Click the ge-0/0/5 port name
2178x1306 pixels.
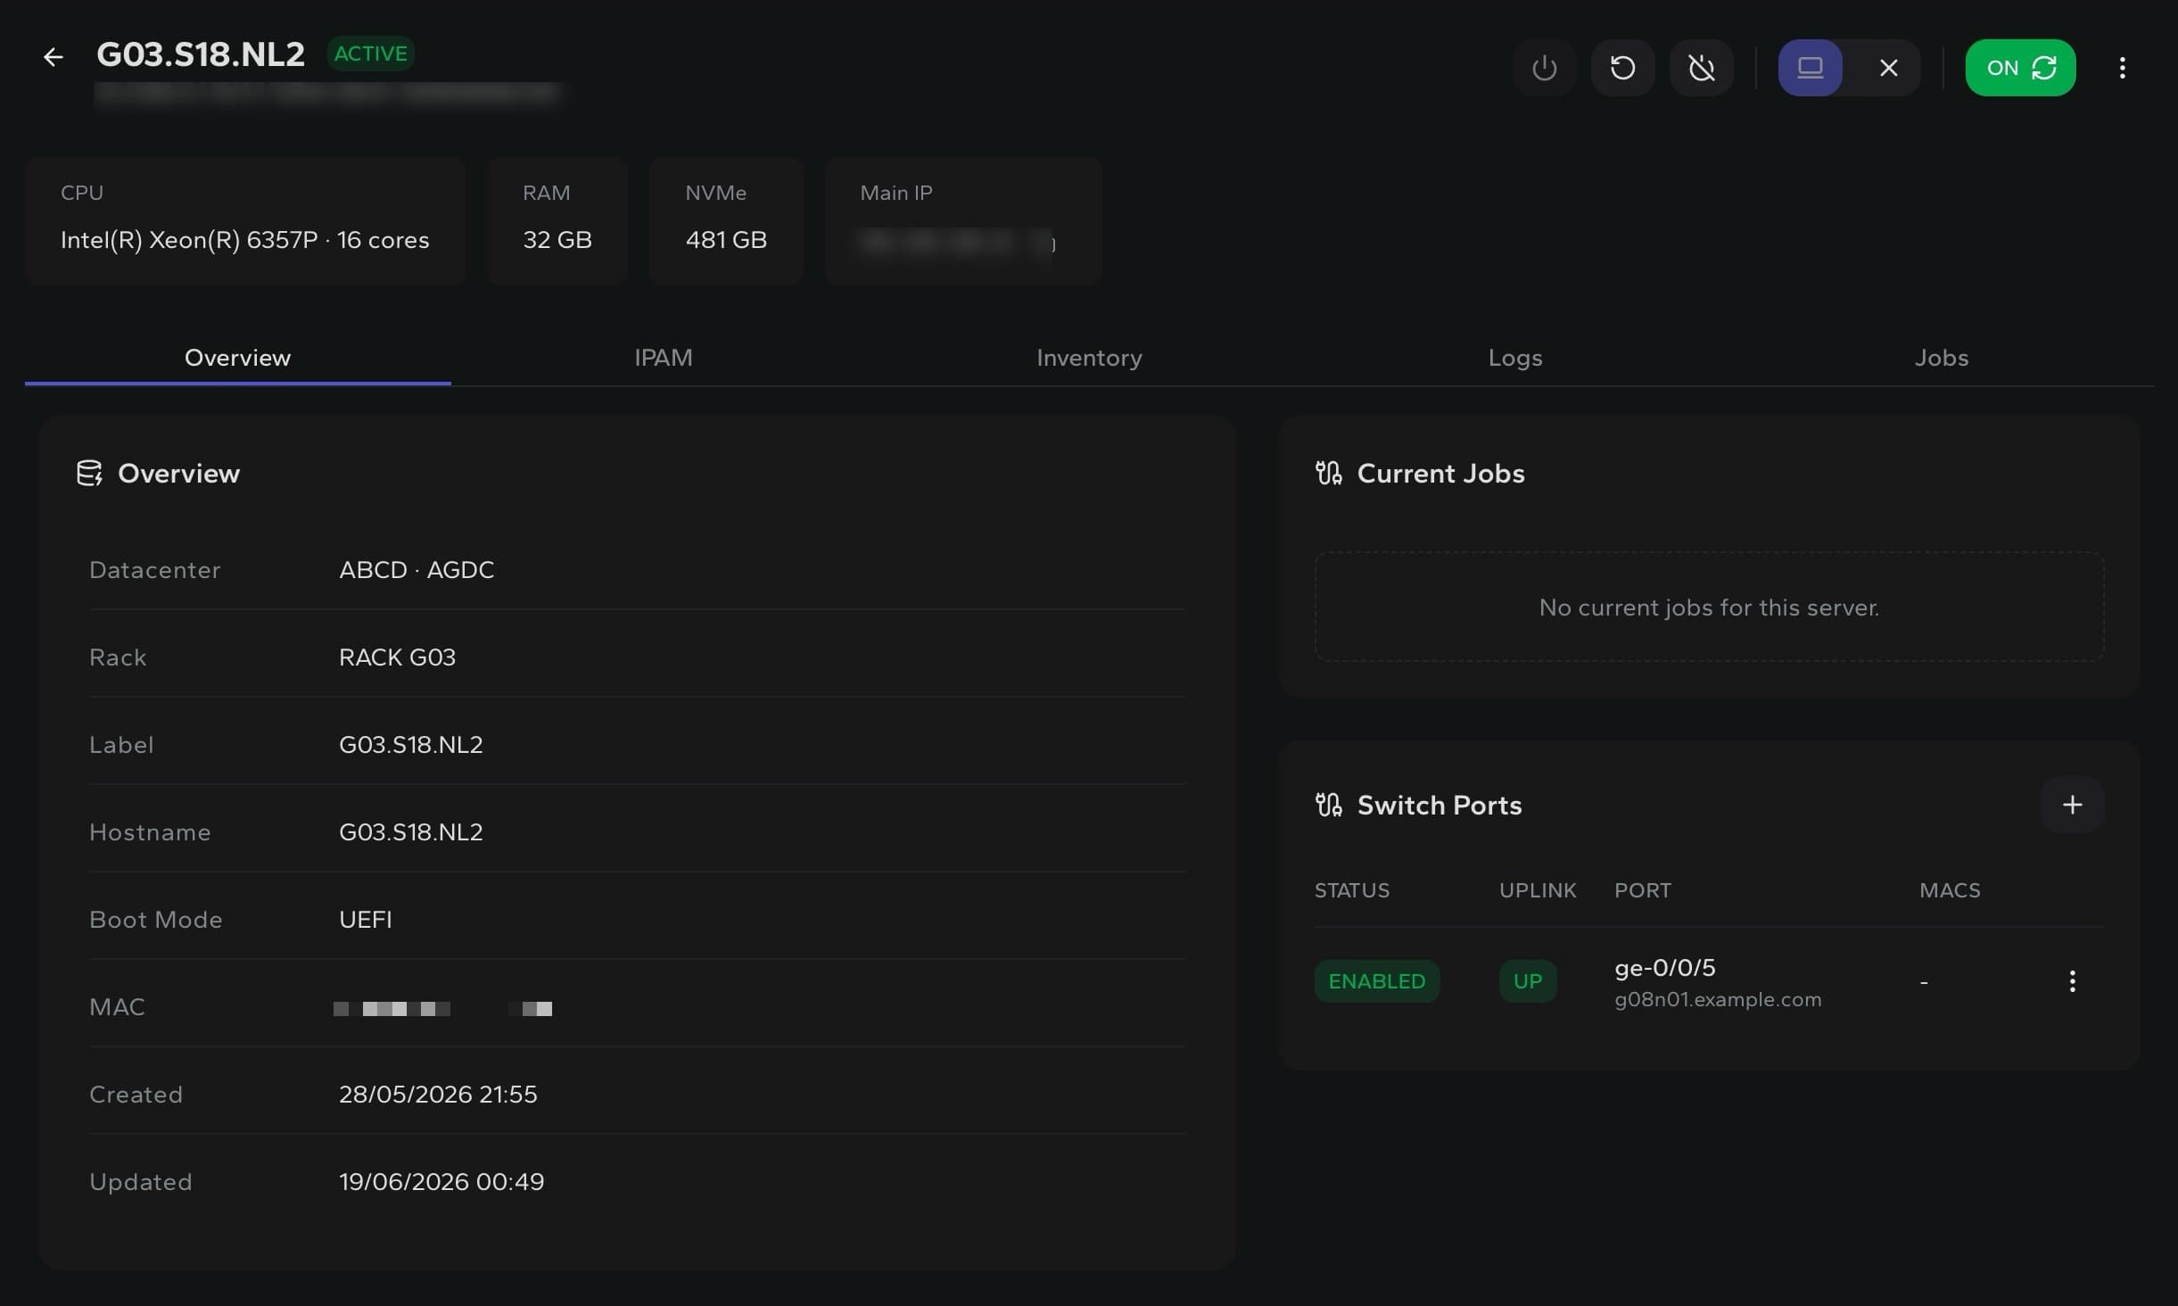1664,968
